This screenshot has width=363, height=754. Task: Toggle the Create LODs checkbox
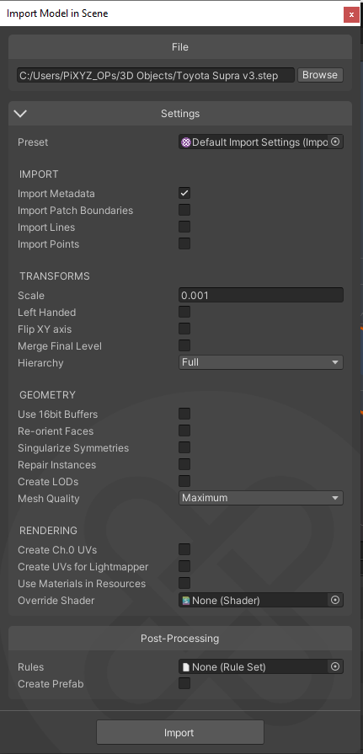tap(184, 481)
